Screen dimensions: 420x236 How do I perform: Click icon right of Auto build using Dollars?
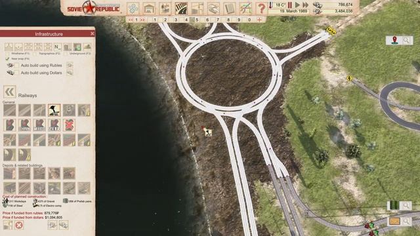(70, 73)
